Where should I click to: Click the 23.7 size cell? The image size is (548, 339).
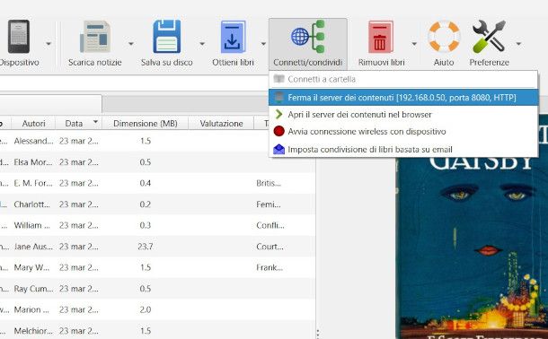tap(145, 247)
